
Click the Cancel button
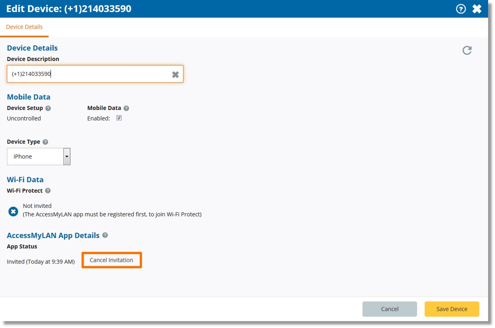390,309
